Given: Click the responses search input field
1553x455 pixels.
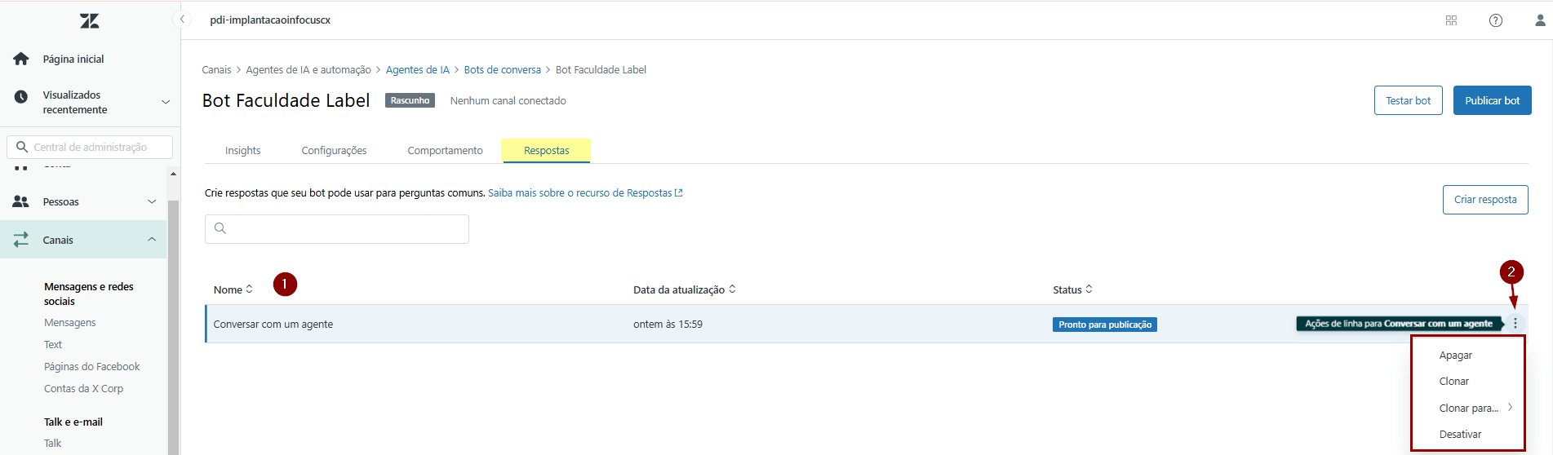Looking at the screenshot, I should (x=337, y=229).
